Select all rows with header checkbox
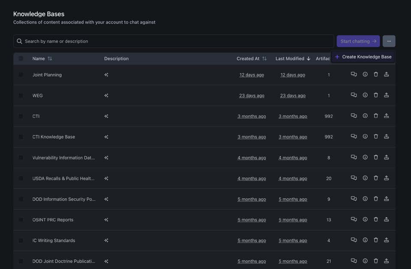Image resolution: width=411 pixels, height=269 pixels. point(21,58)
